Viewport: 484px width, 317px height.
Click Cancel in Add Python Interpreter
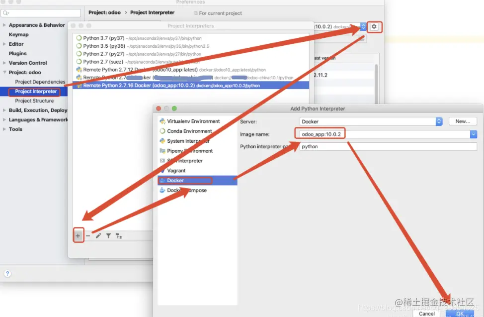click(426, 314)
